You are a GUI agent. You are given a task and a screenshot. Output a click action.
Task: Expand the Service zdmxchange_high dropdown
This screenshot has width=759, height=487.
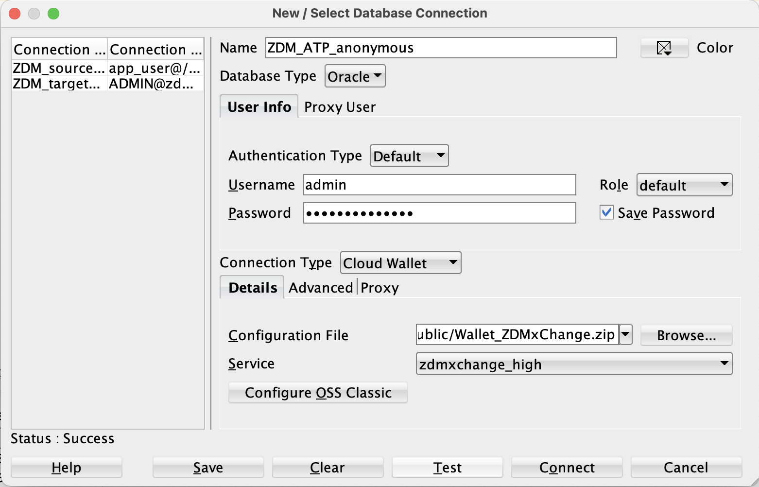click(573, 364)
